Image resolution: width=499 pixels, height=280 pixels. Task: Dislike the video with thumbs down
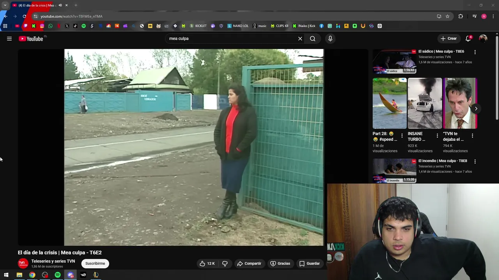(x=225, y=263)
